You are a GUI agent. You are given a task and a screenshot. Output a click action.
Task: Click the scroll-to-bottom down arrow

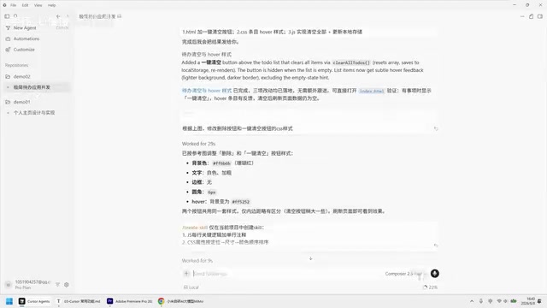coord(310,258)
